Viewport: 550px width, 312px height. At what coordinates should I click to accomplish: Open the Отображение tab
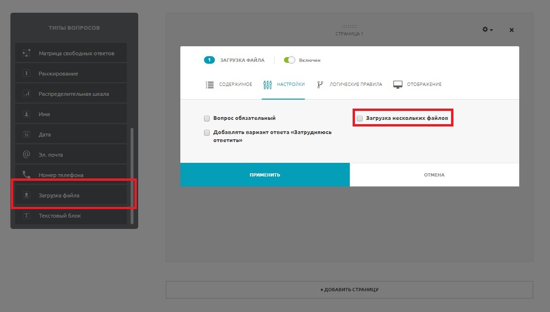click(417, 84)
